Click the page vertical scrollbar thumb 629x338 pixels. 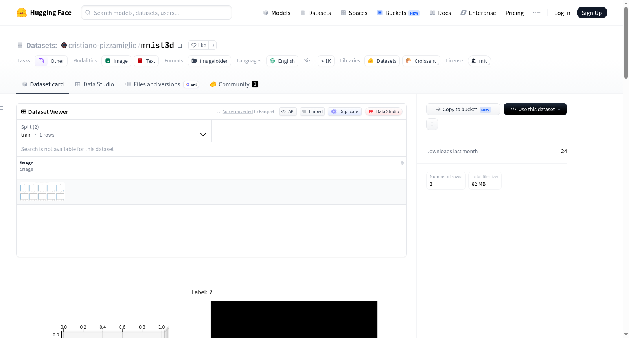(626, 43)
